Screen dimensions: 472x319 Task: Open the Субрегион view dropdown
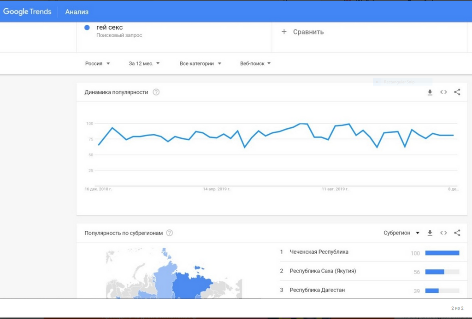click(401, 233)
